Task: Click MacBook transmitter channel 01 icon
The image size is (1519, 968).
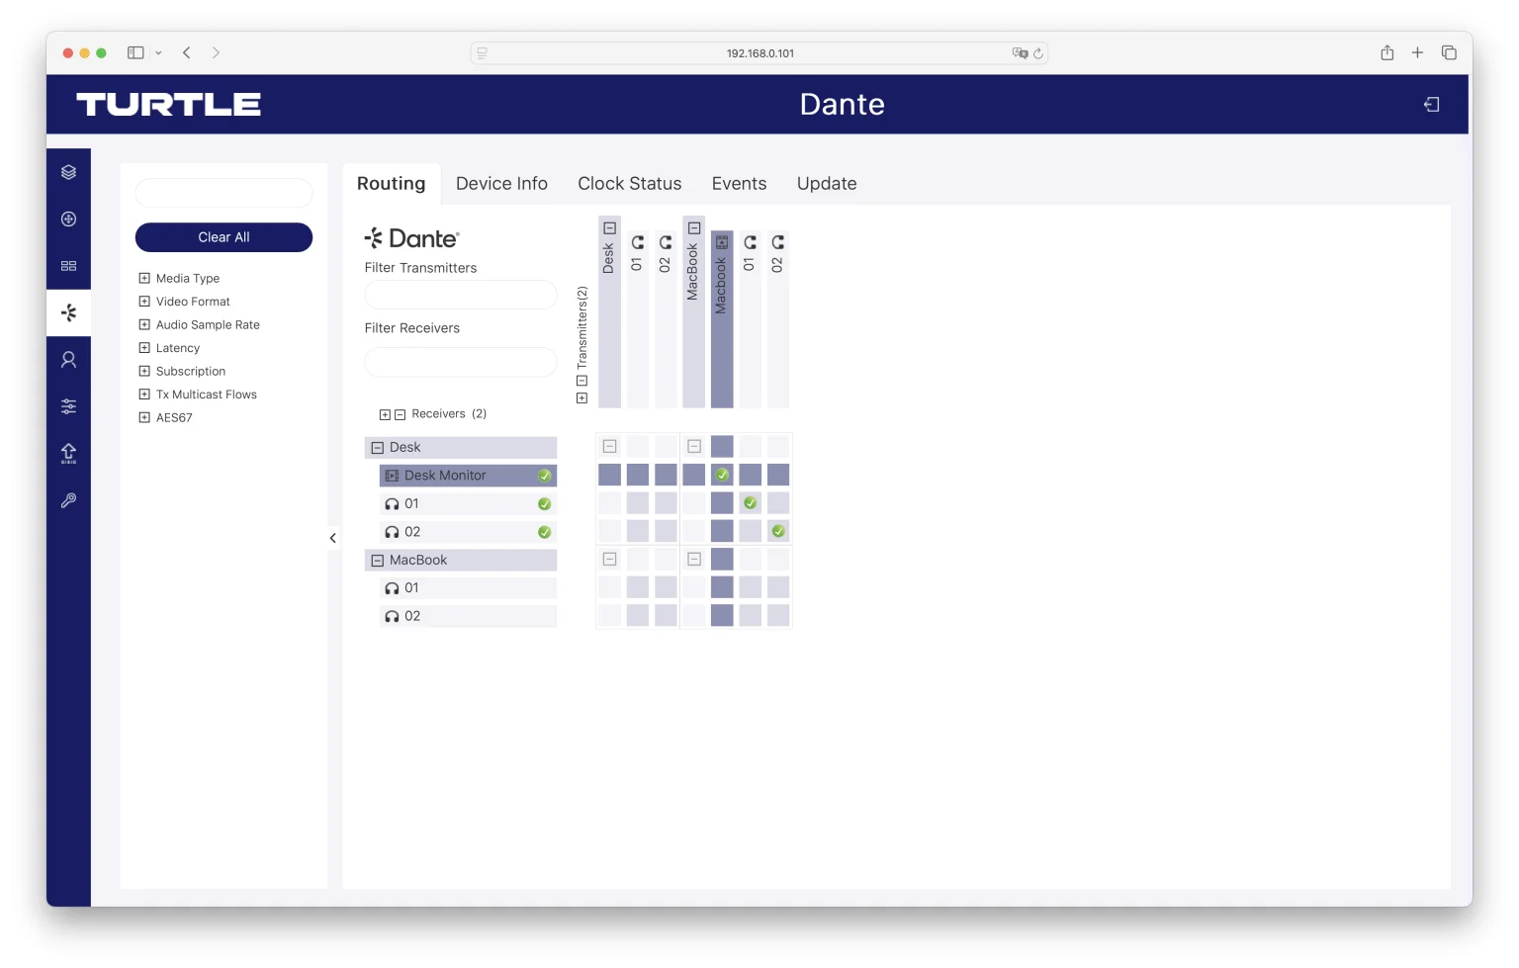Action: point(751,242)
